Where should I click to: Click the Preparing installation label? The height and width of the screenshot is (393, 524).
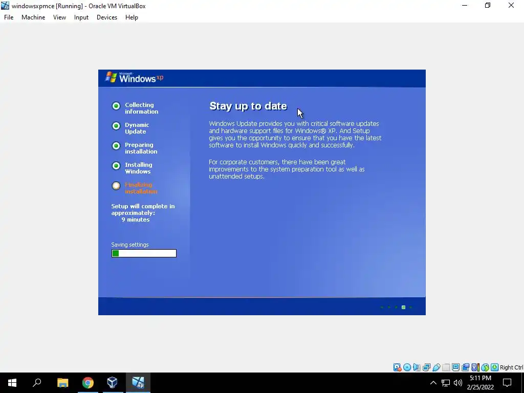tap(141, 148)
